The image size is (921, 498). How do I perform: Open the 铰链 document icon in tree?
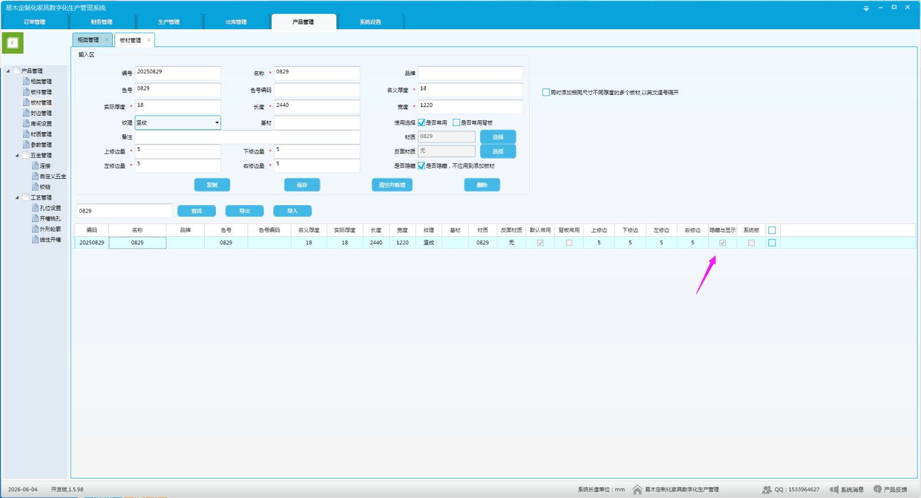(35, 187)
